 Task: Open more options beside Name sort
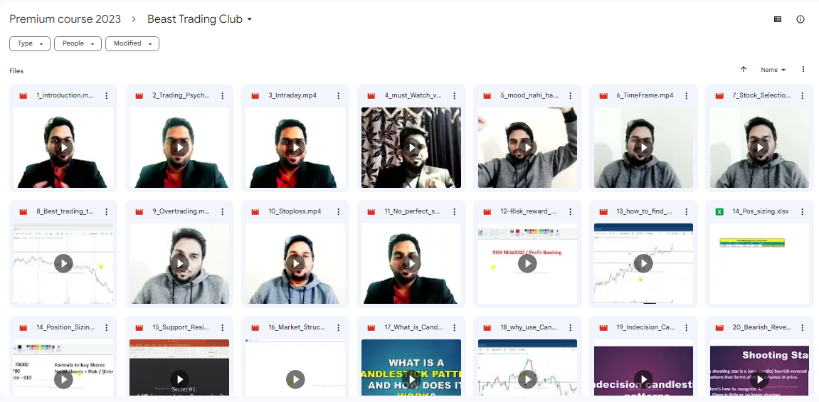point(803,70)
